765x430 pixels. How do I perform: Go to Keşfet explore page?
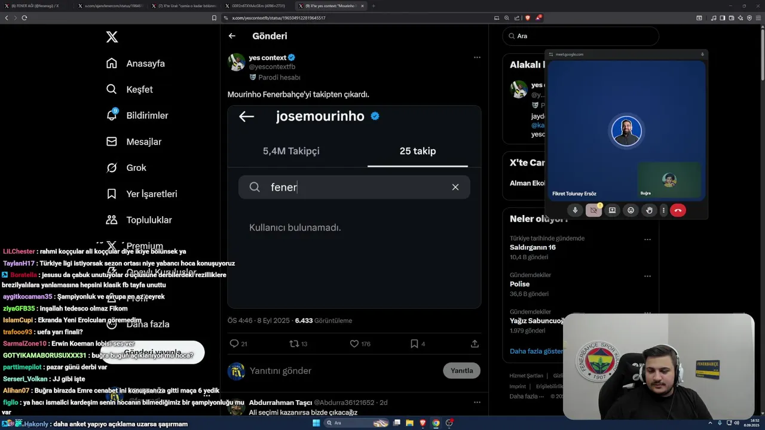[130, 90]
